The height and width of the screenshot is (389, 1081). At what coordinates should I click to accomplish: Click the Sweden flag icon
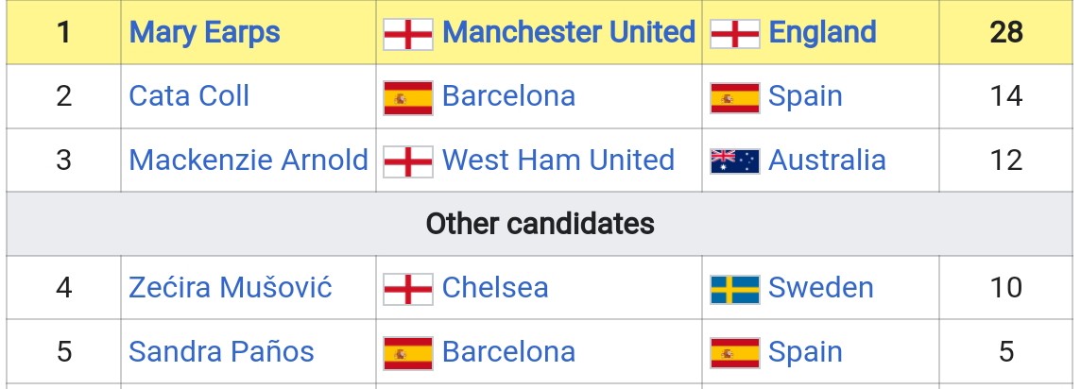[734, 289]
